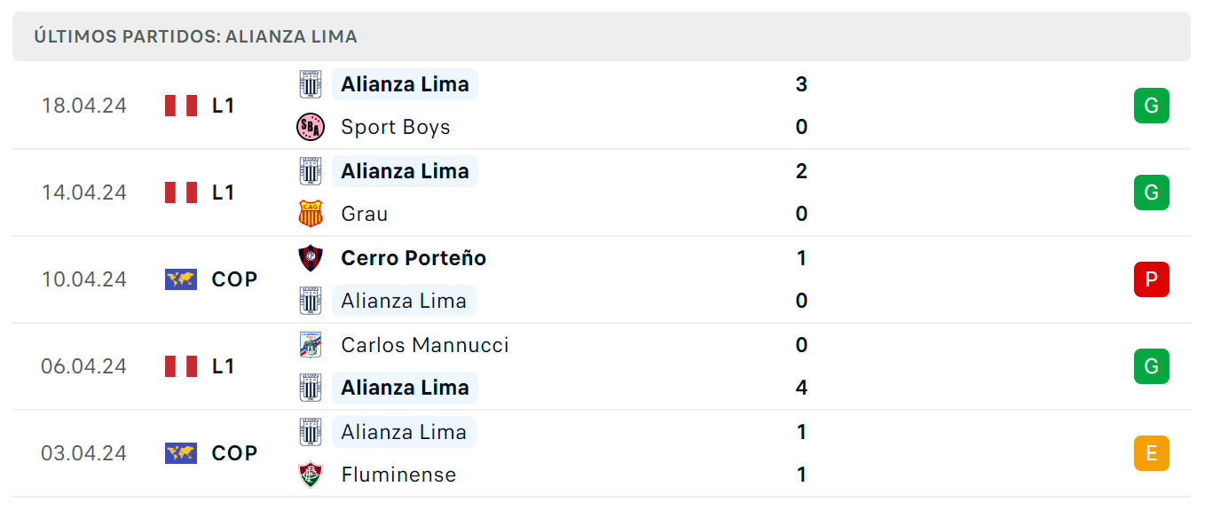The image size is (1205, 510).
Task: Open Cerro Porteño team link
Action: (413, 258)
